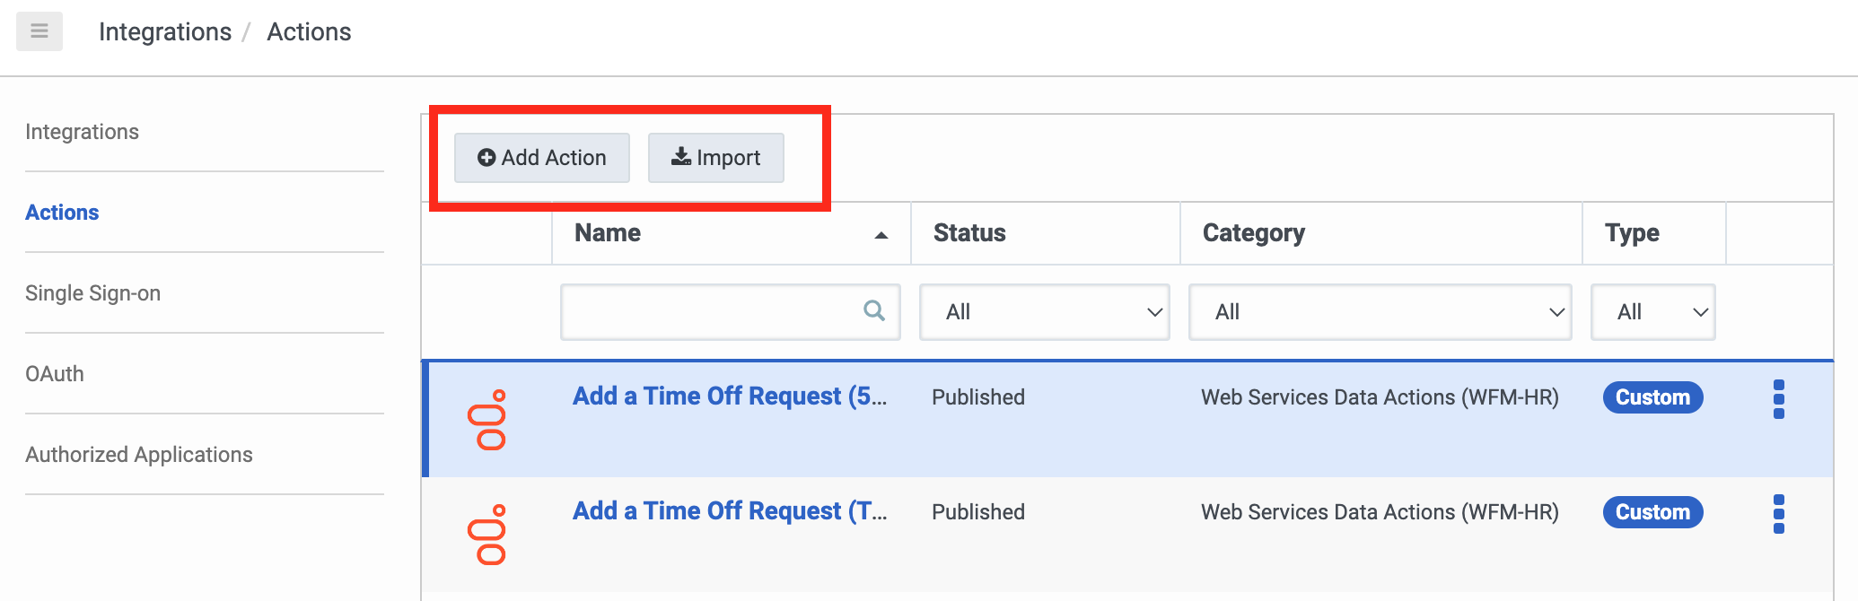1858x601 pixels.
Task: Click into the Name search field
Action: click(709, 312)
